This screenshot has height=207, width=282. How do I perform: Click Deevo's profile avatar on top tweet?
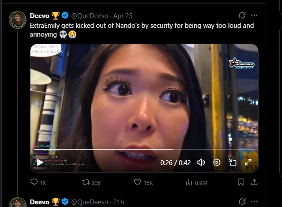(x=18, y=20)
